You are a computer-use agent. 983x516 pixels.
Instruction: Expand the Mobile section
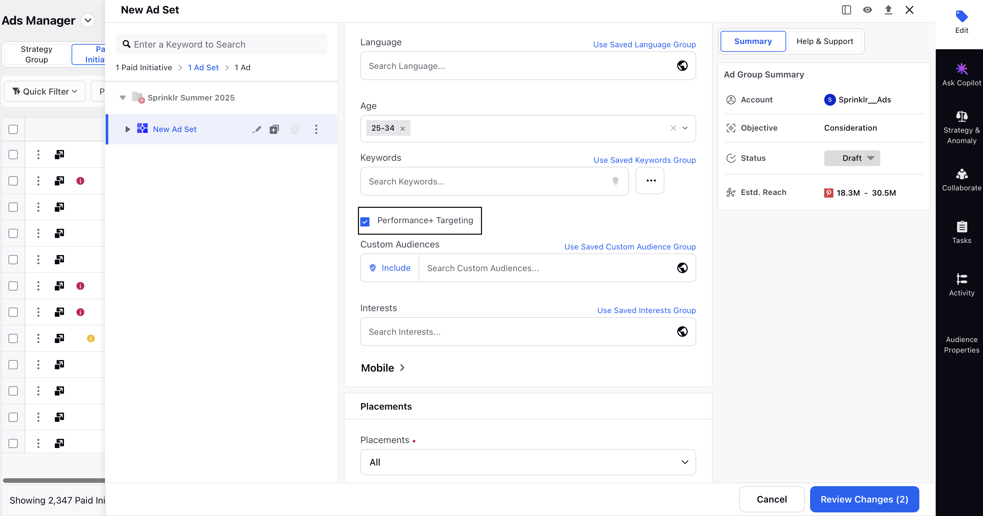click(383, 368)
